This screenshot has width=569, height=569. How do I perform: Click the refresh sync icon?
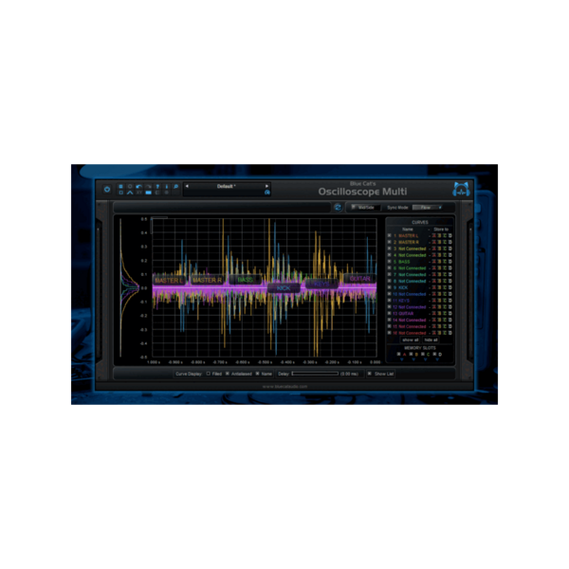coord(338,207)
